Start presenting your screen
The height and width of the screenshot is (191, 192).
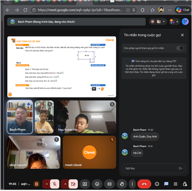click(85, 184)
